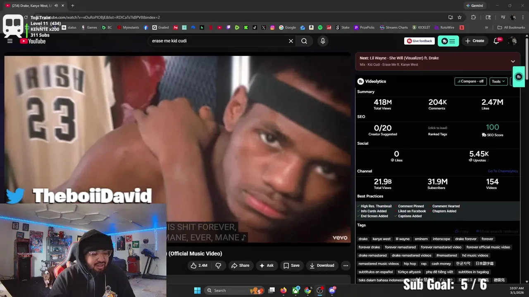The image size is (529, 297).
Task: Select the 'forever remastered video' tag
Action: coord(441,247)
